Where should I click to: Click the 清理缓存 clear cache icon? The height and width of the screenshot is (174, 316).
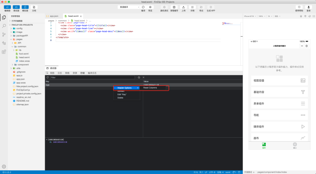pos(174,7)
